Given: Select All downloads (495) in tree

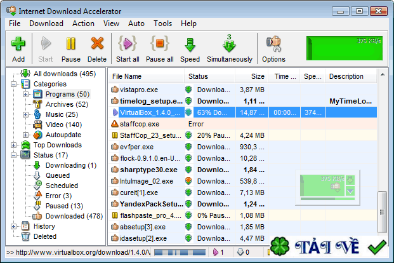Looking at the screenshot, I should (65, 74).
